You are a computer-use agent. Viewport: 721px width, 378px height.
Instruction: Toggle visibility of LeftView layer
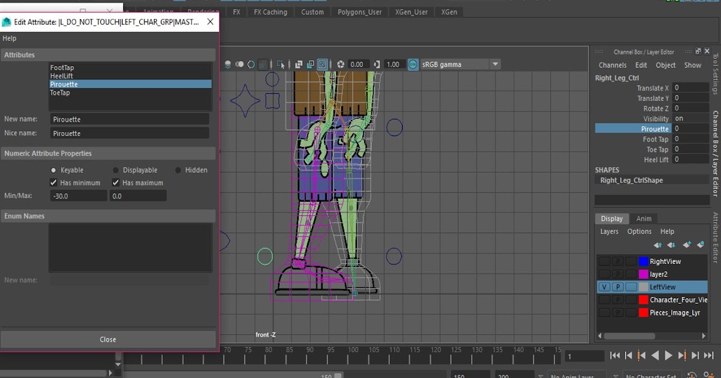tap(604, 287)
